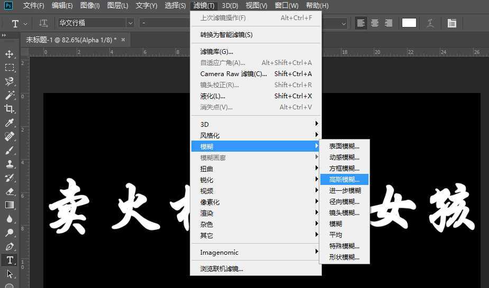Select the Rectangular Marquee tool
Screen dimensions: 489x288
point(10,68)
